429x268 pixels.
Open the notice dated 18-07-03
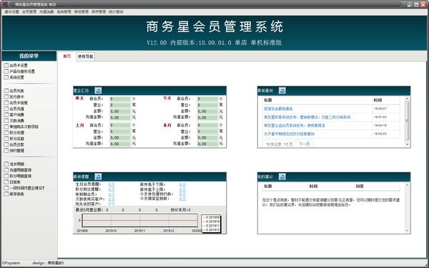click(307, 117)
